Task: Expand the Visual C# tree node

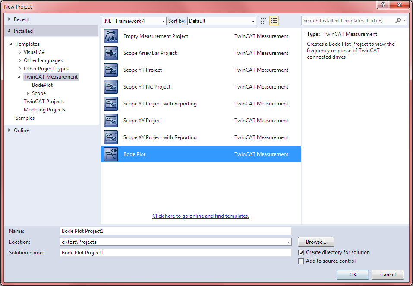Action: 19,52
